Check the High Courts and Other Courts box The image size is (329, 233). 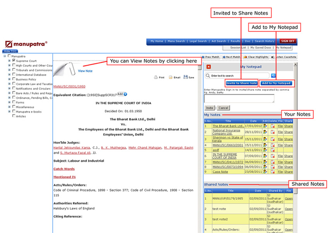14,65
